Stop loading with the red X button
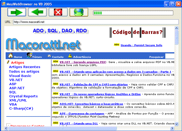 [58, 12]
